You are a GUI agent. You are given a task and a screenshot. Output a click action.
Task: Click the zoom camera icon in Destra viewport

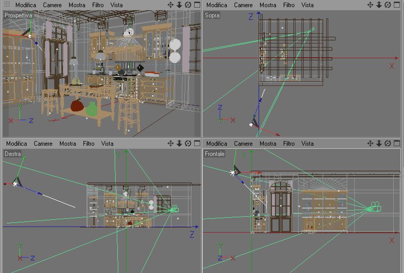point(179,143)
